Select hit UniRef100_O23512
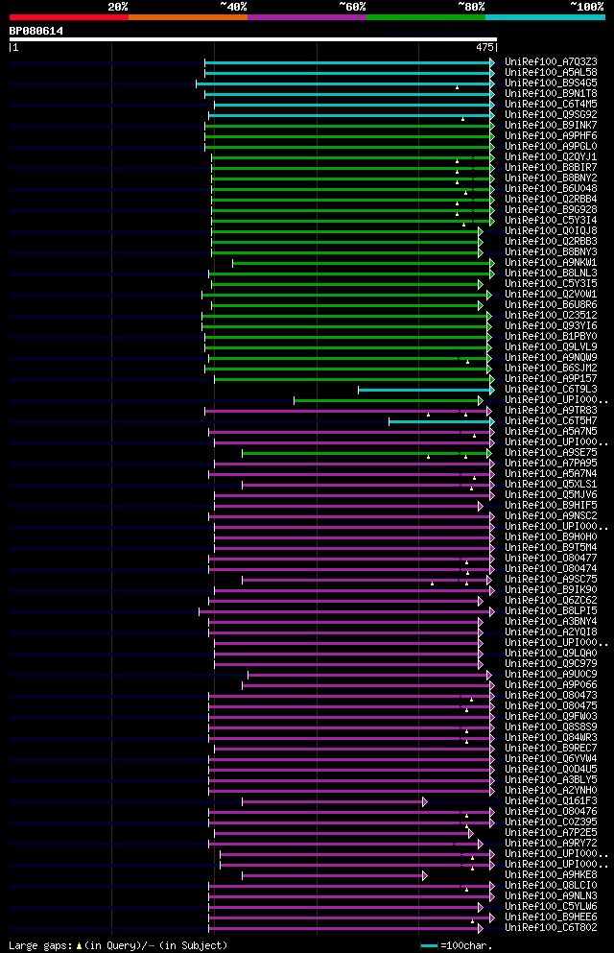Viewport: 614px width, 953px height. 551,316
